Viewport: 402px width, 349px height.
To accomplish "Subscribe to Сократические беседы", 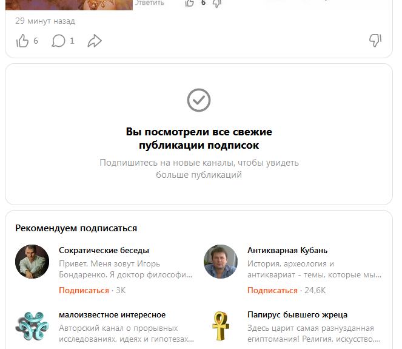I will 84,290.
